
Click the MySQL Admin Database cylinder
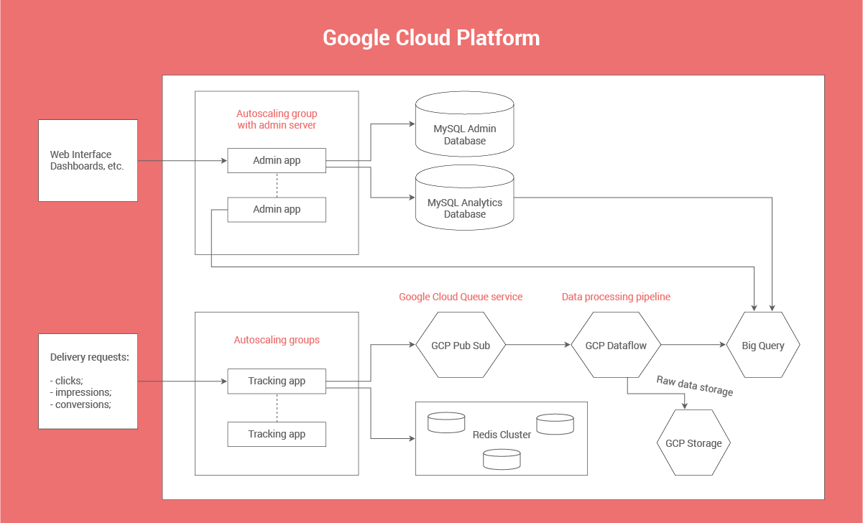click(x=465, y=124)
